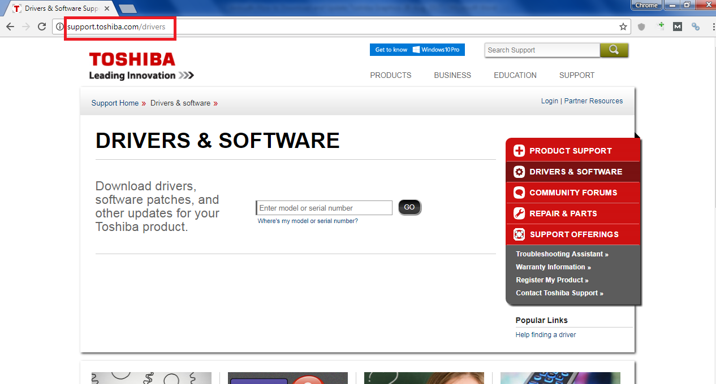Screen dimensions: 716x384
Task: Open the Contact Toshiba Support link
Action: tap(559, 293)
